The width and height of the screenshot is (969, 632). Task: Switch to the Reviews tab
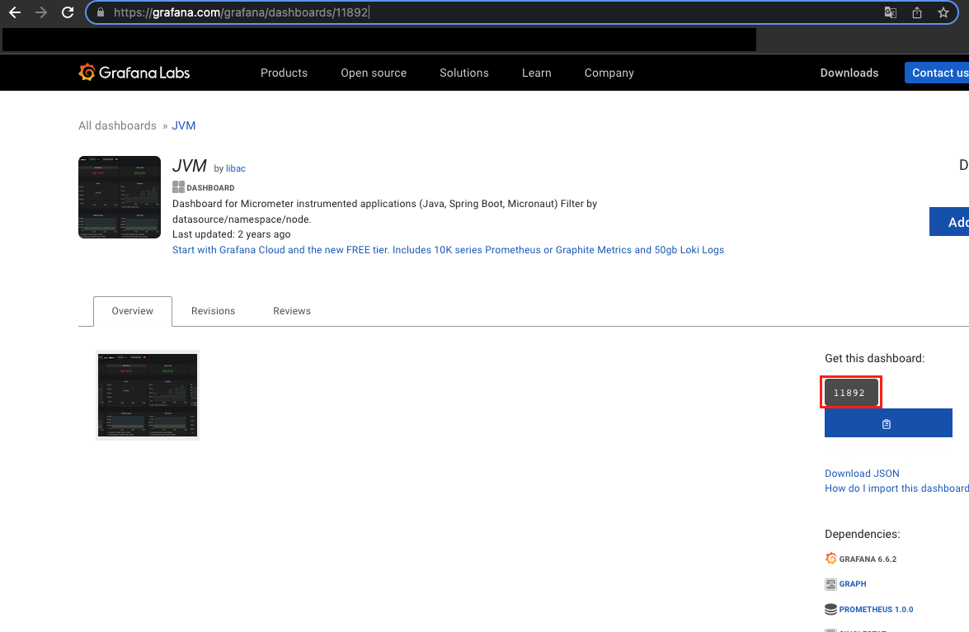pos(292,311)
